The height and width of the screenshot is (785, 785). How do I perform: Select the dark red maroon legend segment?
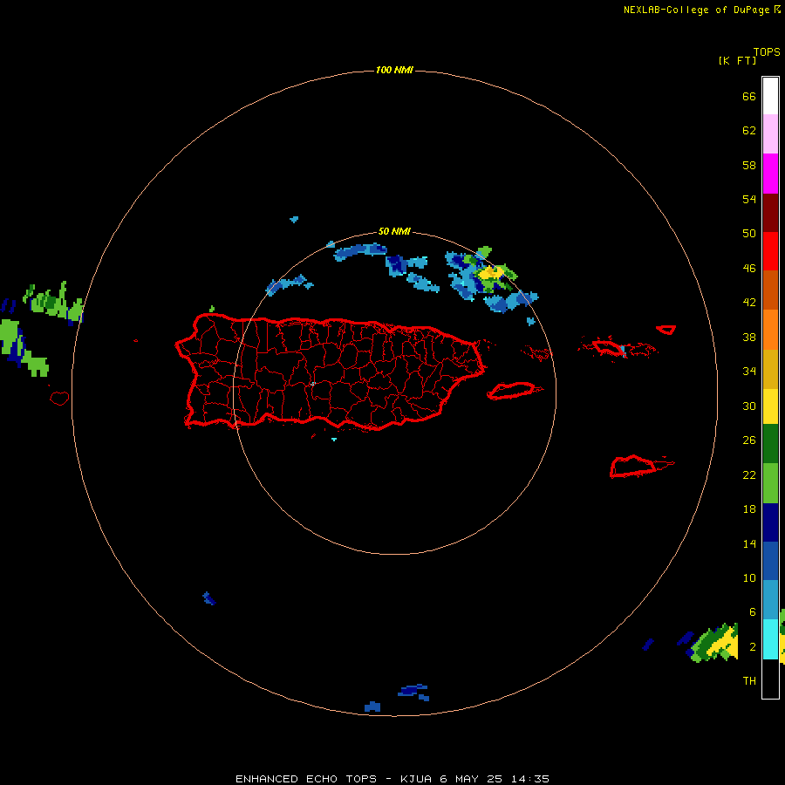point(770,213)
